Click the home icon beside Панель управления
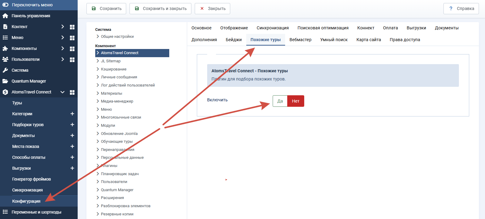The height and width of the screenshot is (219, 485). pyautogui.click(x=5, y=16)
